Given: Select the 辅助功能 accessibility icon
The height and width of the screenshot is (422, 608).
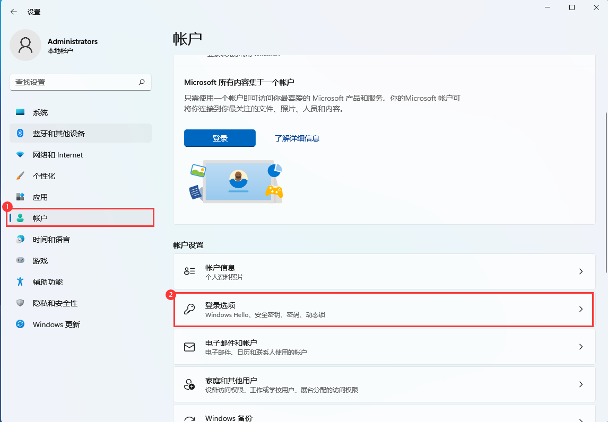Looking at the screenshot, I should 19,282.
